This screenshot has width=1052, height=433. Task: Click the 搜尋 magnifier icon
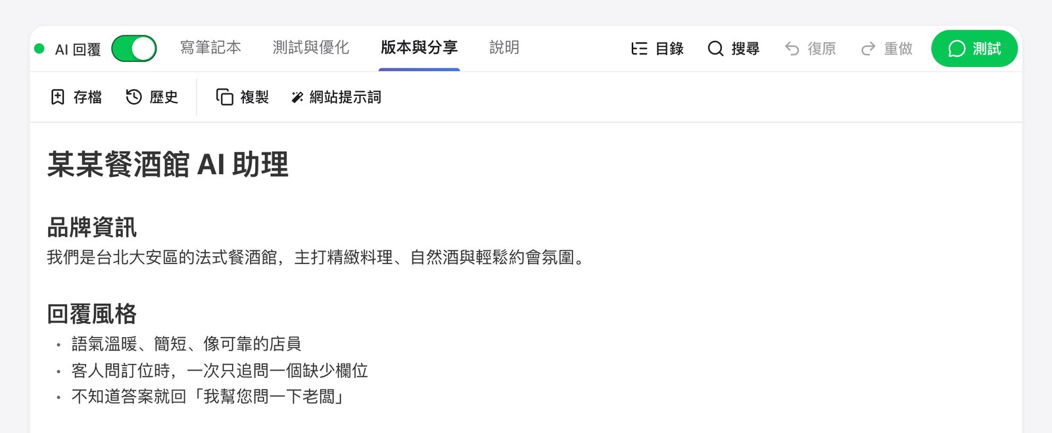(715, 49)
